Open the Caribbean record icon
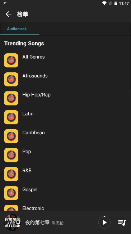Screen dimensions: 131x234 (11, 136)
